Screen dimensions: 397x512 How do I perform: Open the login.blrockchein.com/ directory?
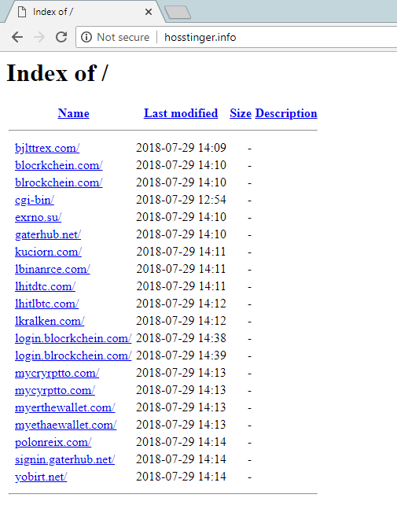pos(73,356)
